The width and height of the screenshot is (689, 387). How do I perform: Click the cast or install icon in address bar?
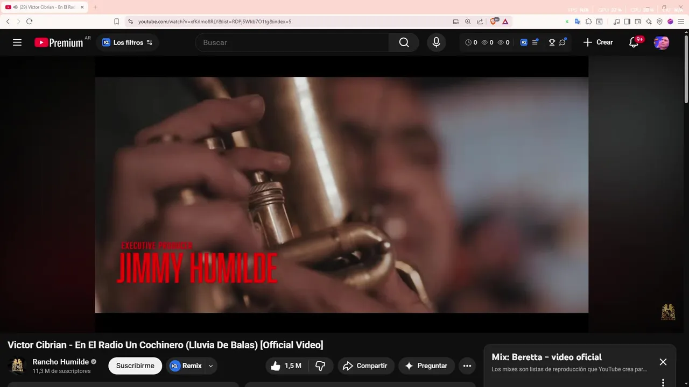pyautogui.click(x=456, y=21)
